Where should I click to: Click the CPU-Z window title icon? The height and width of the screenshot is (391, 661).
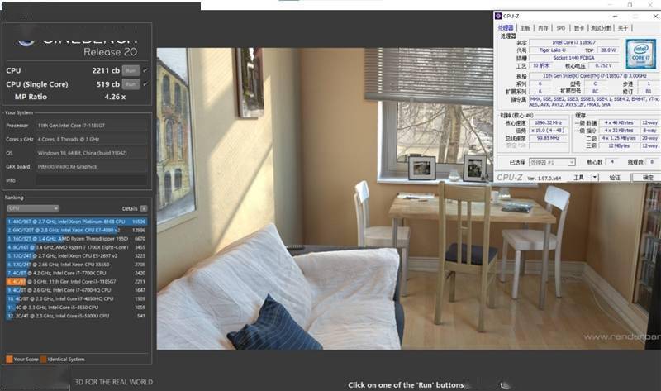(x=498, y=16)
